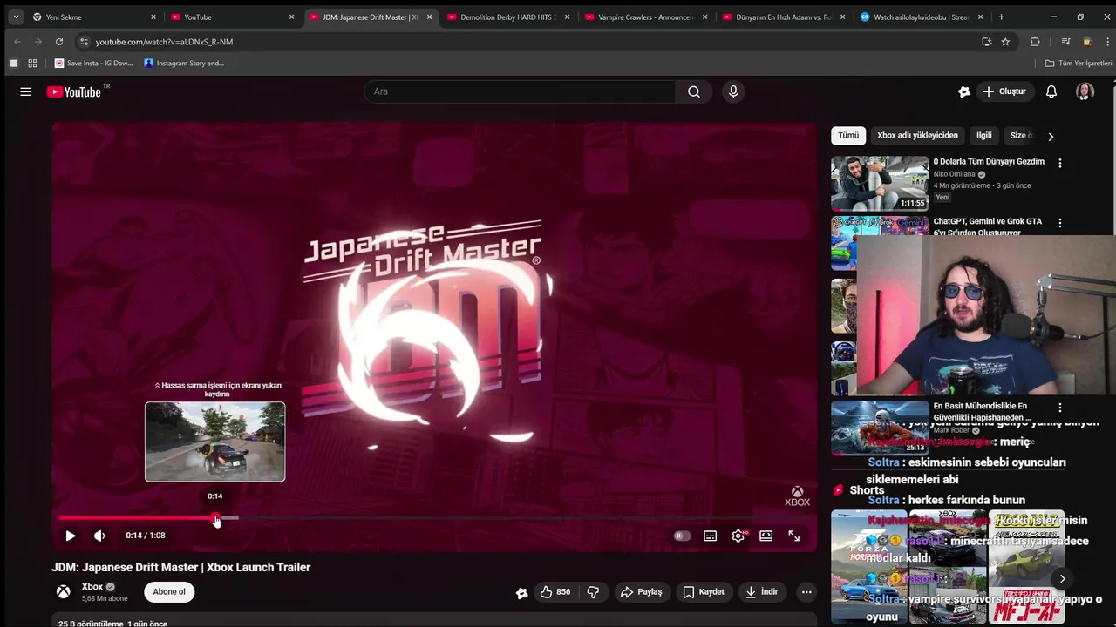Go to the YouTube home logo

pyautogui.click(x=74, y=91)
